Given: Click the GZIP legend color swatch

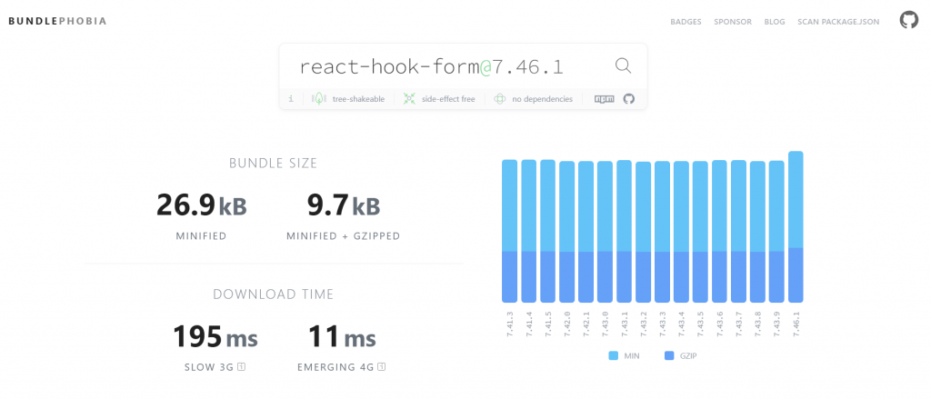Looking at the screenshot, I should (670, 356).
